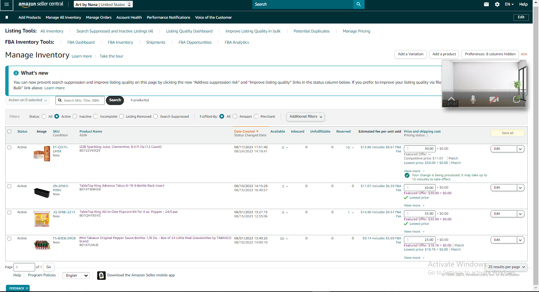Select the Incomplete status radio button

point(95,117)
